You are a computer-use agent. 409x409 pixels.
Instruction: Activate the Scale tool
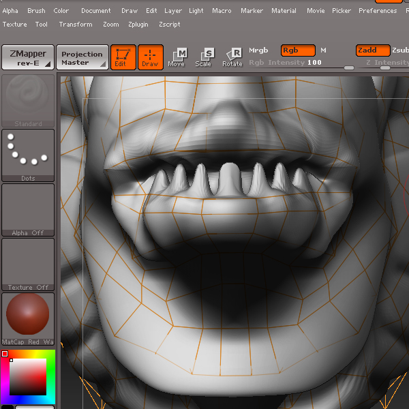204,57
